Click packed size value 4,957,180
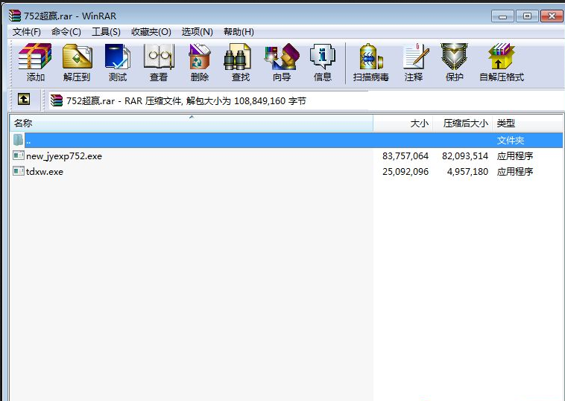 (x=467, y=172)
